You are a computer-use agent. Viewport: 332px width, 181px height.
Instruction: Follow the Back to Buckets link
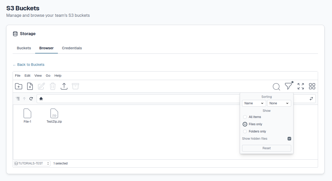point(29,65)
